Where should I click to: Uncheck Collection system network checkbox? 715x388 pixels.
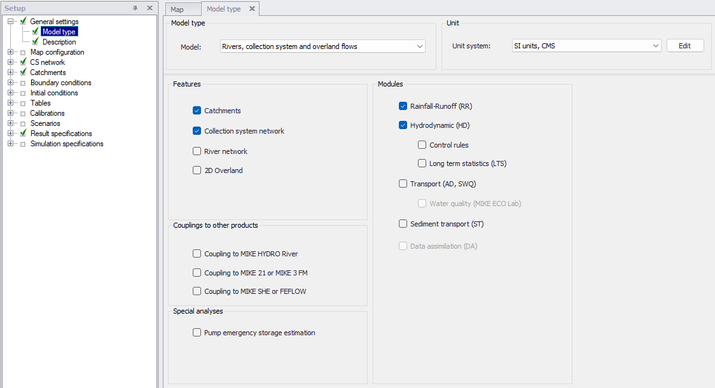[x=197, y=131]
